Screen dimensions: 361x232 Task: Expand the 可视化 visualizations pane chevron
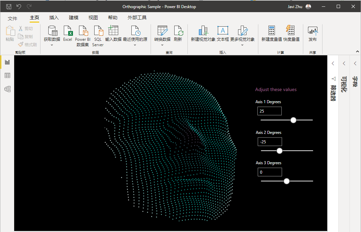(x=344, y=63)
